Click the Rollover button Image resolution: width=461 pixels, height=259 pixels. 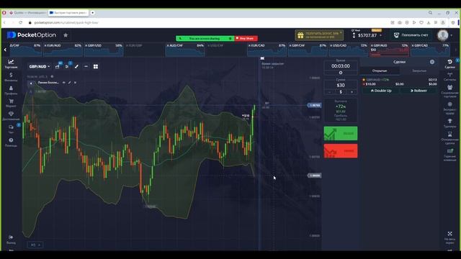tap(419, 91)
